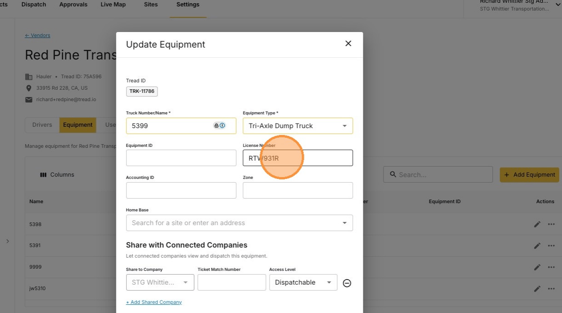
Task: Click the email envelope icon
Action: coord(29,99)
